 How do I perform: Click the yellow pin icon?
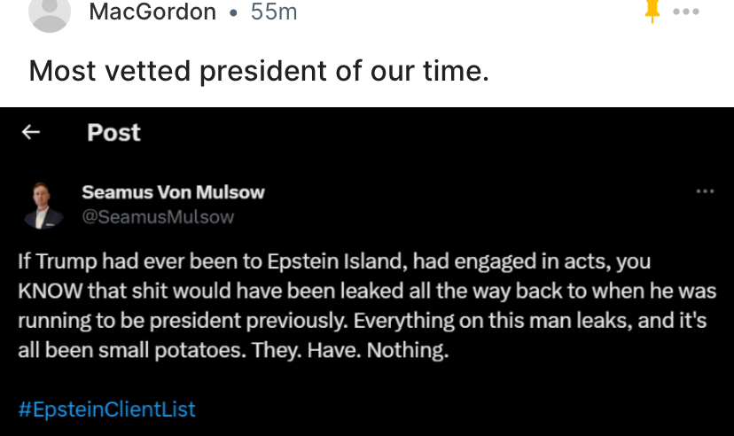[x=652, y=11]
